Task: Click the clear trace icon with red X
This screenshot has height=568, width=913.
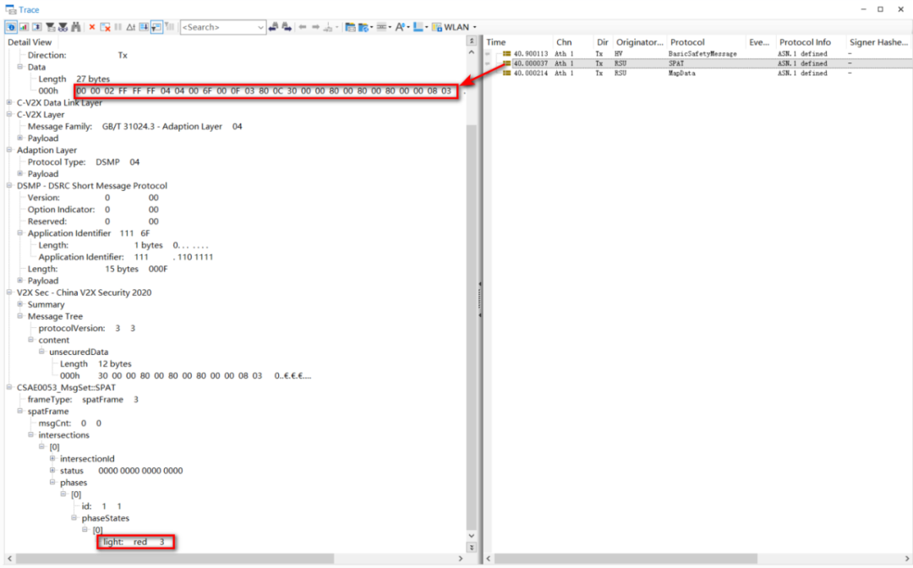Action: (106, 27)
